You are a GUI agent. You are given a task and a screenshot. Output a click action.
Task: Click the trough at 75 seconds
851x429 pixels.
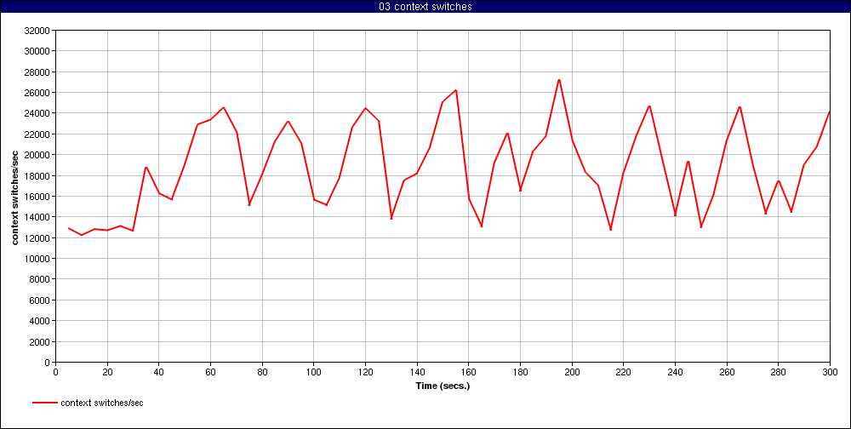point(249,205)
